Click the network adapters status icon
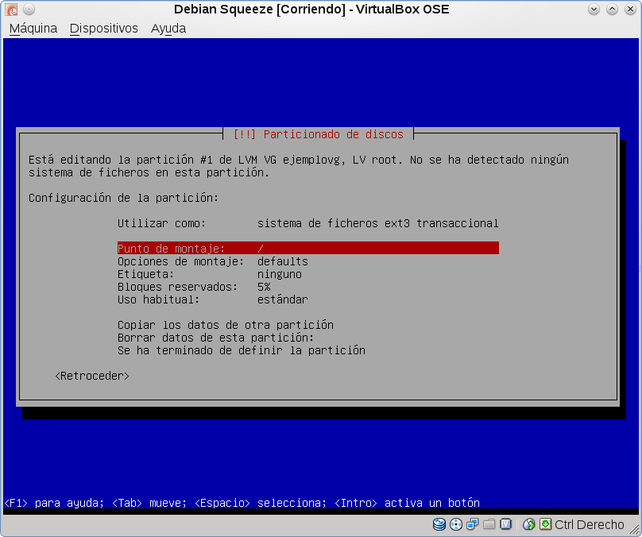This screenshot has width=642, height=537. coord(473,524)
